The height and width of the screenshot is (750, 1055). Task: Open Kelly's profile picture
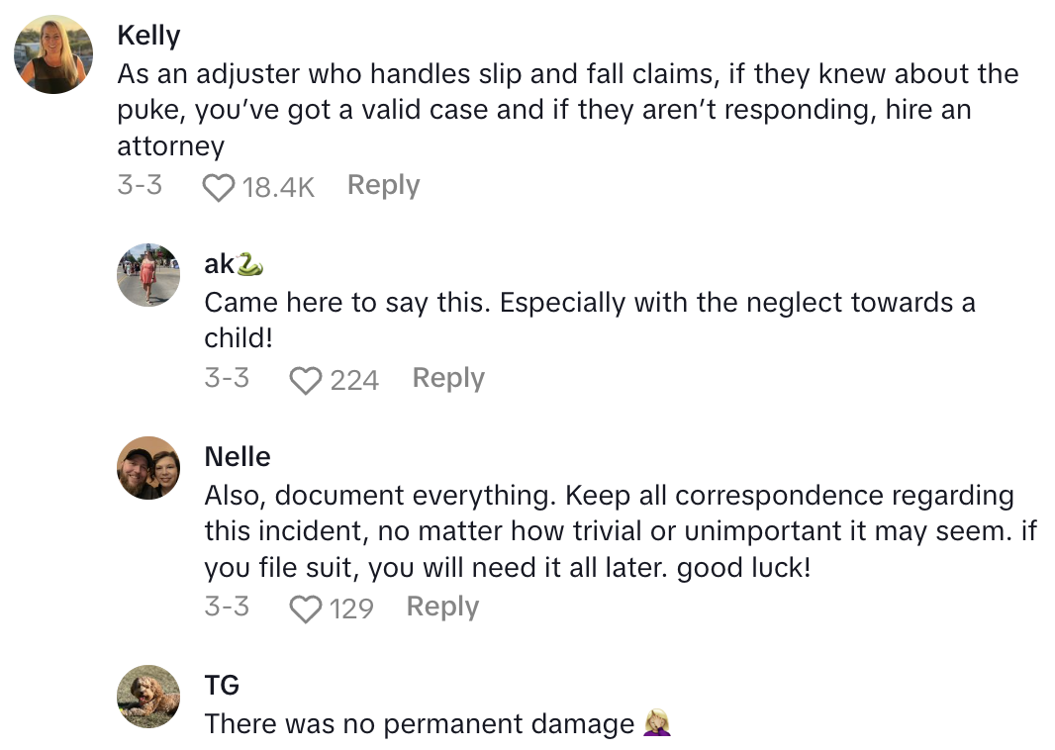(53, 54)
